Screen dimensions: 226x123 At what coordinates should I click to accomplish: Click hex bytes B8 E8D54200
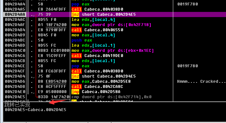coord(52,81)
